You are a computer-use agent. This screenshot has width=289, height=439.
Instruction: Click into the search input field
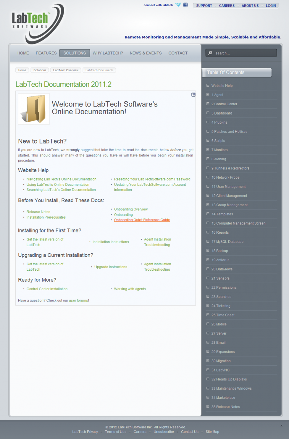(244, 53)
